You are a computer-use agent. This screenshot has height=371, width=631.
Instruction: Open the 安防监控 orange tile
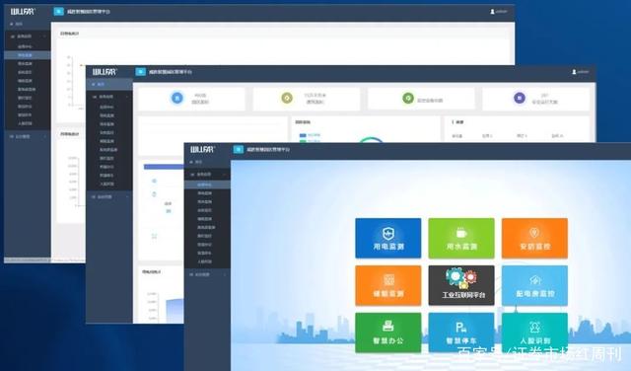[x=534, y=238]
